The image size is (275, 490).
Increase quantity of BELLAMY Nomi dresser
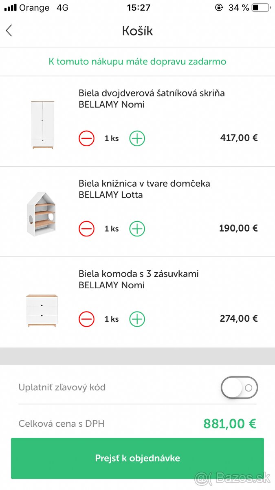coord(137,319)
